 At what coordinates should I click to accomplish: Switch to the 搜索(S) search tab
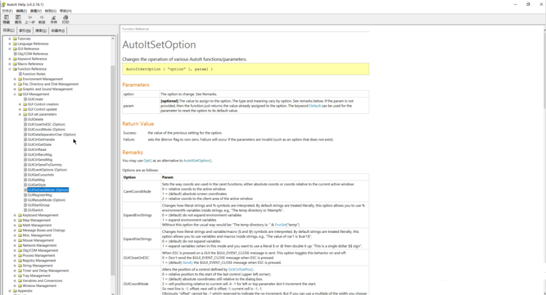point(41,31)
